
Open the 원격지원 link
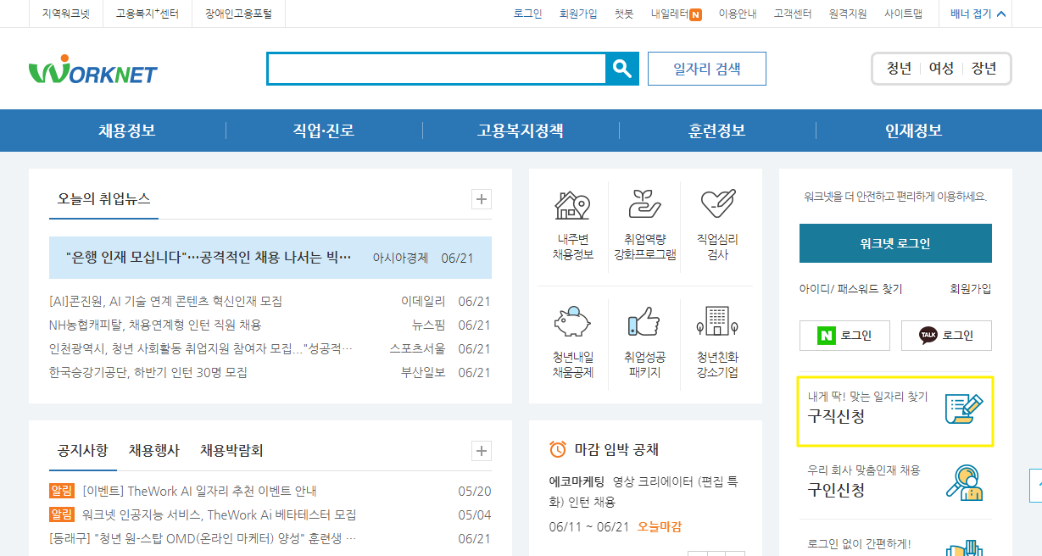(x=848, y=14)
